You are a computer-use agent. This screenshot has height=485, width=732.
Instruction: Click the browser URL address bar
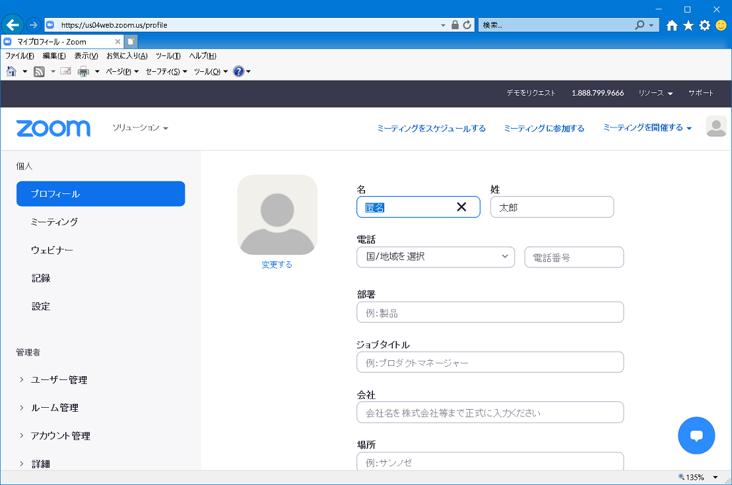point(248,25)
